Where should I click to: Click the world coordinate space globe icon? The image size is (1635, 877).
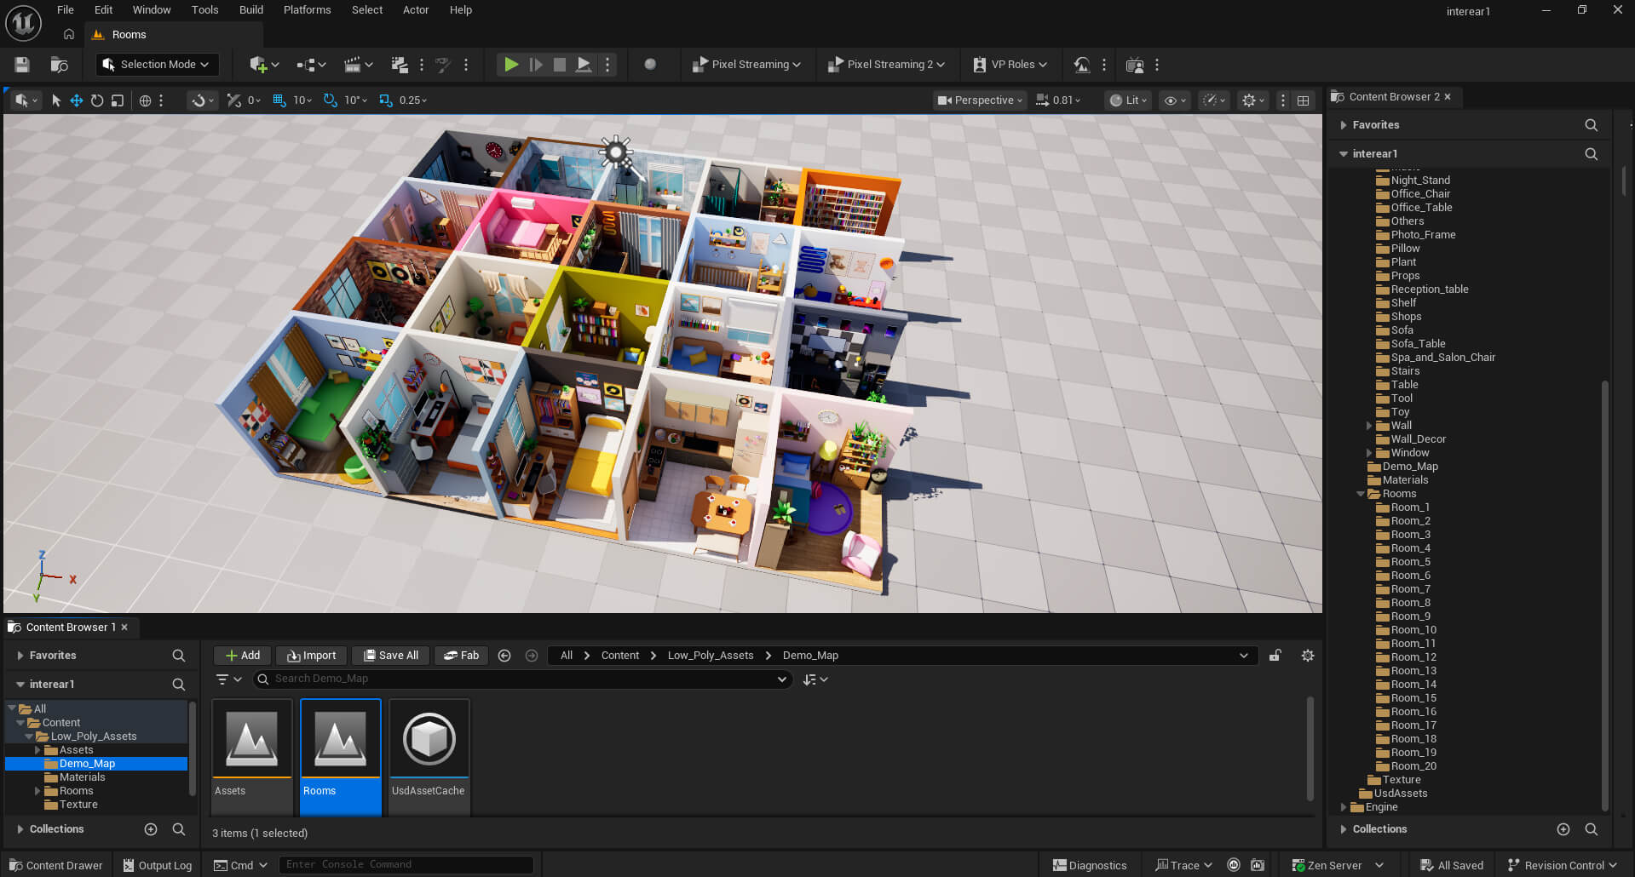coord(145,100)
